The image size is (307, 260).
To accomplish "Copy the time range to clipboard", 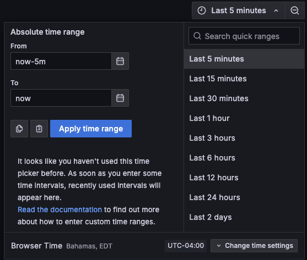I will (19, 129).
